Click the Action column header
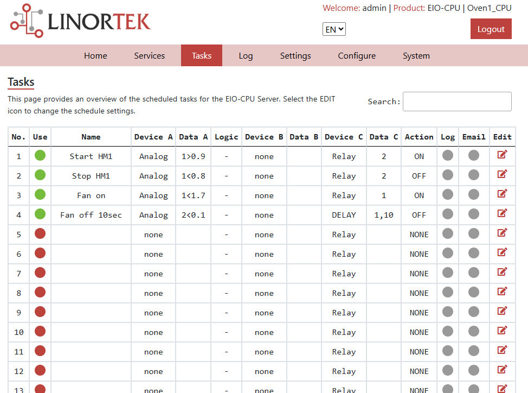This screenshot has width=528, height=393. pos(419,137)
